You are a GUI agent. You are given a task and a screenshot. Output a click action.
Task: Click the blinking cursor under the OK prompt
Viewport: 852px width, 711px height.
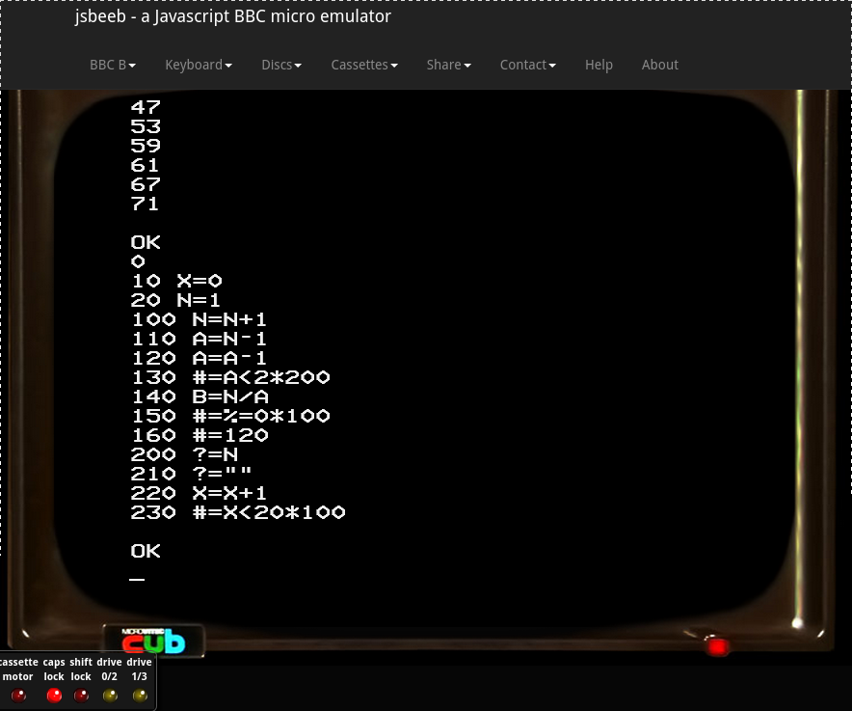point(138,579)
